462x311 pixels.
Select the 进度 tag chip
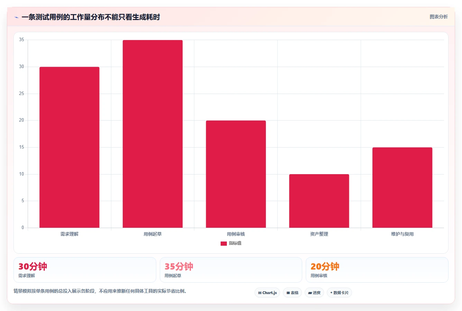tap(314, 293)
